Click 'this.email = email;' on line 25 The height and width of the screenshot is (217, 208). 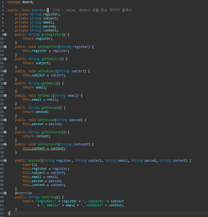pyautogui.click(x=40, y=100)
